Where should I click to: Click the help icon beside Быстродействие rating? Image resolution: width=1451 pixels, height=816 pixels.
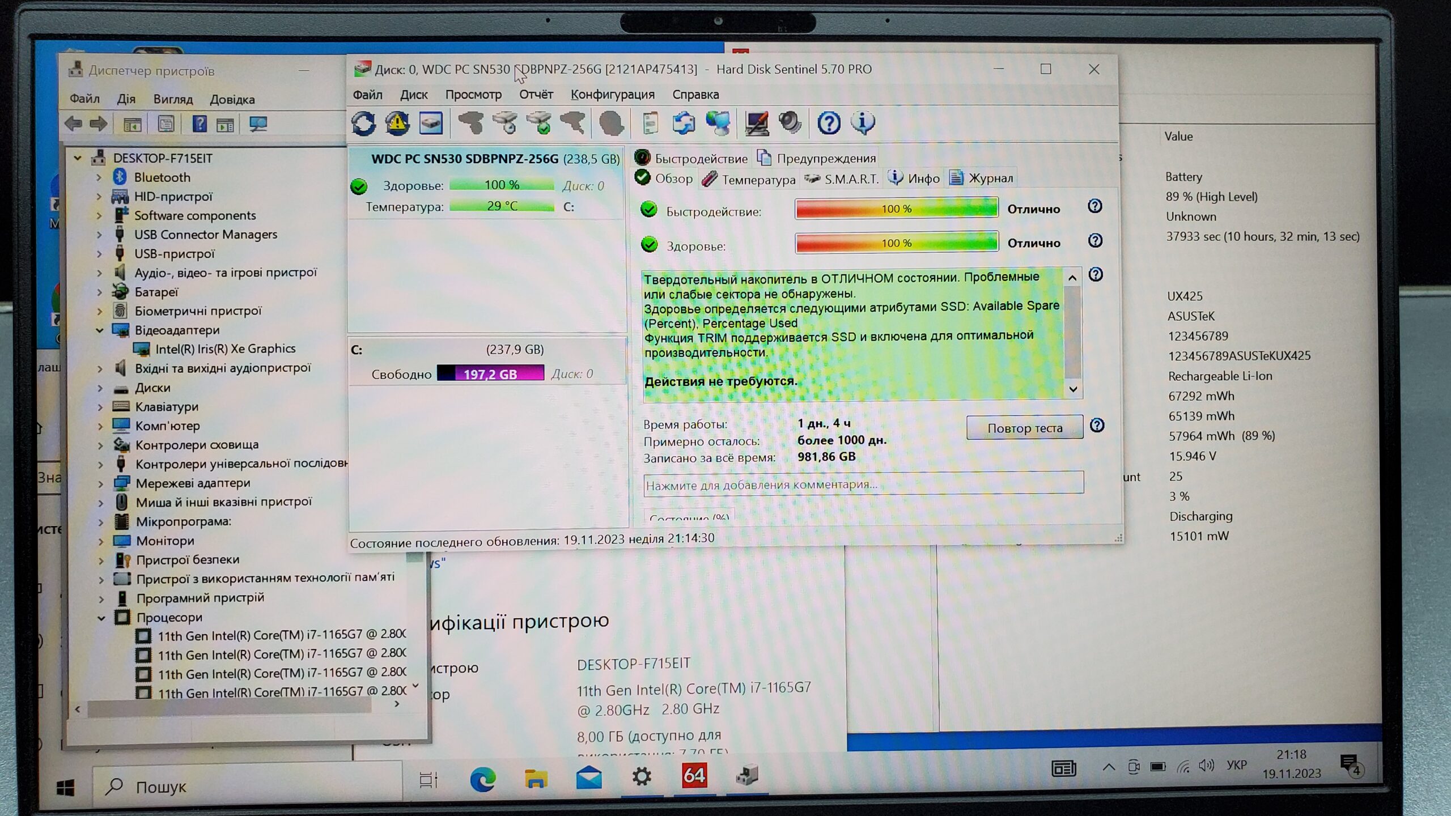(1094, 206)
